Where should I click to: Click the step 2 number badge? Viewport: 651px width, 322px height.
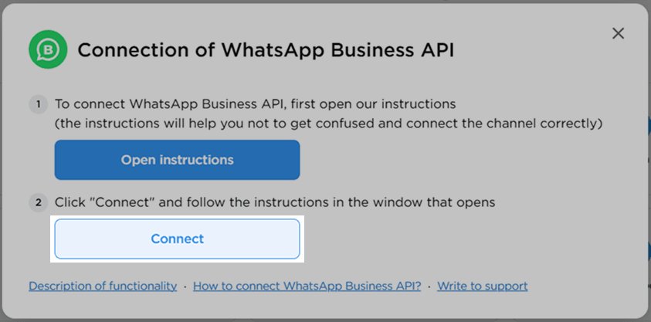38,203
